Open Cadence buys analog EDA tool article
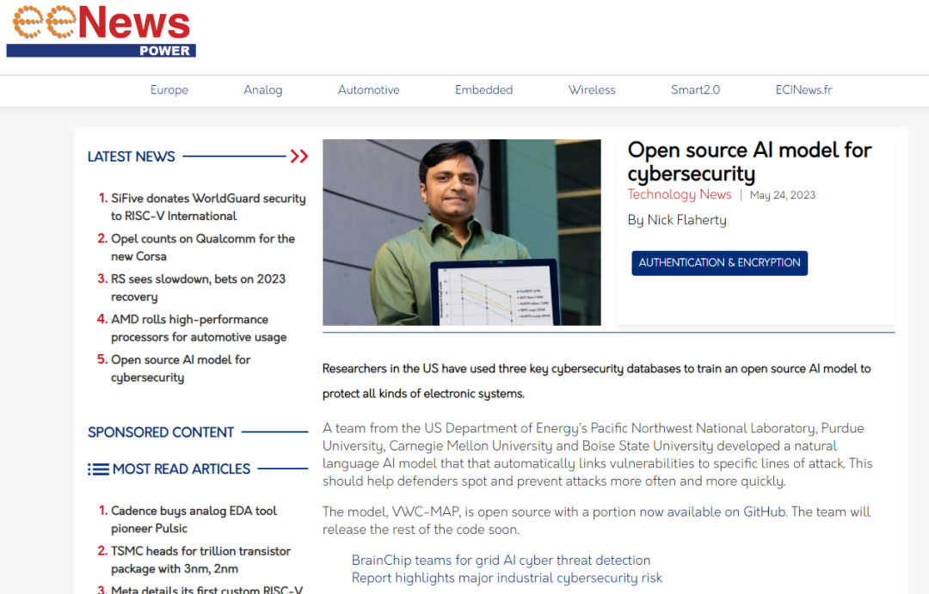929x594 pixels. point(194,519)
